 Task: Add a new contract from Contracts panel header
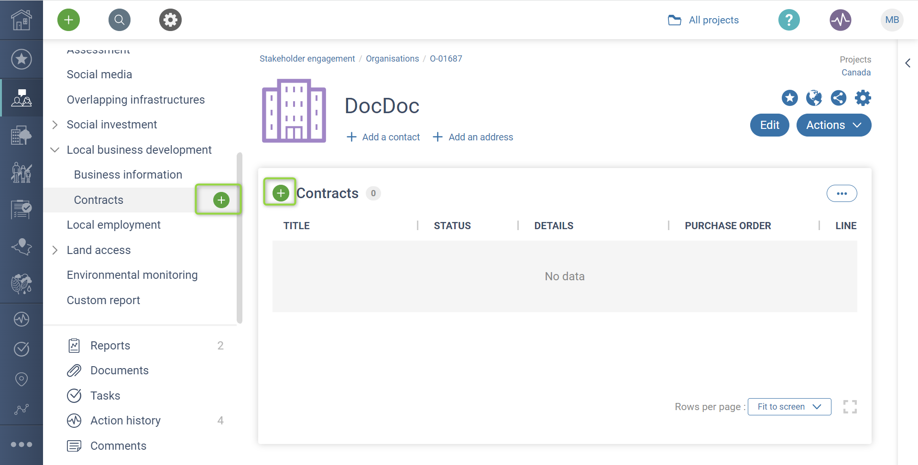(281, 193)
